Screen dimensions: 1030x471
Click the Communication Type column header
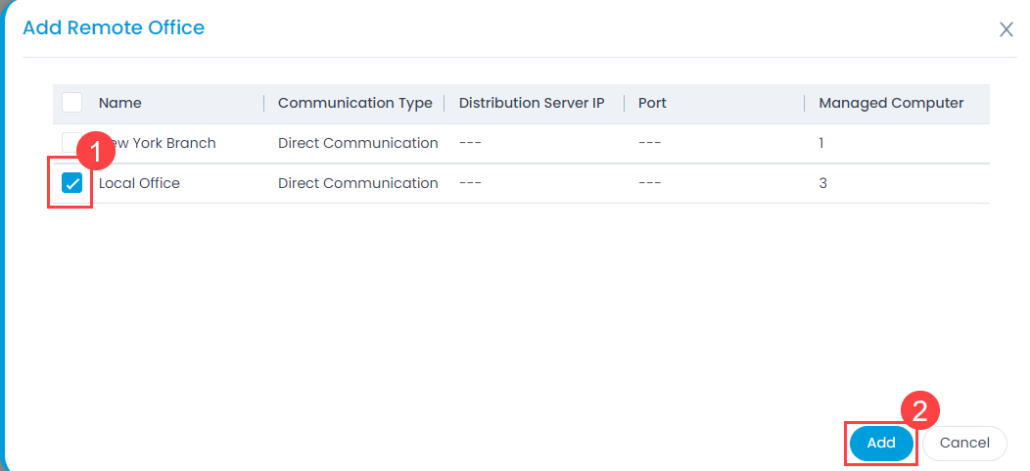click(x=354, y=103)
